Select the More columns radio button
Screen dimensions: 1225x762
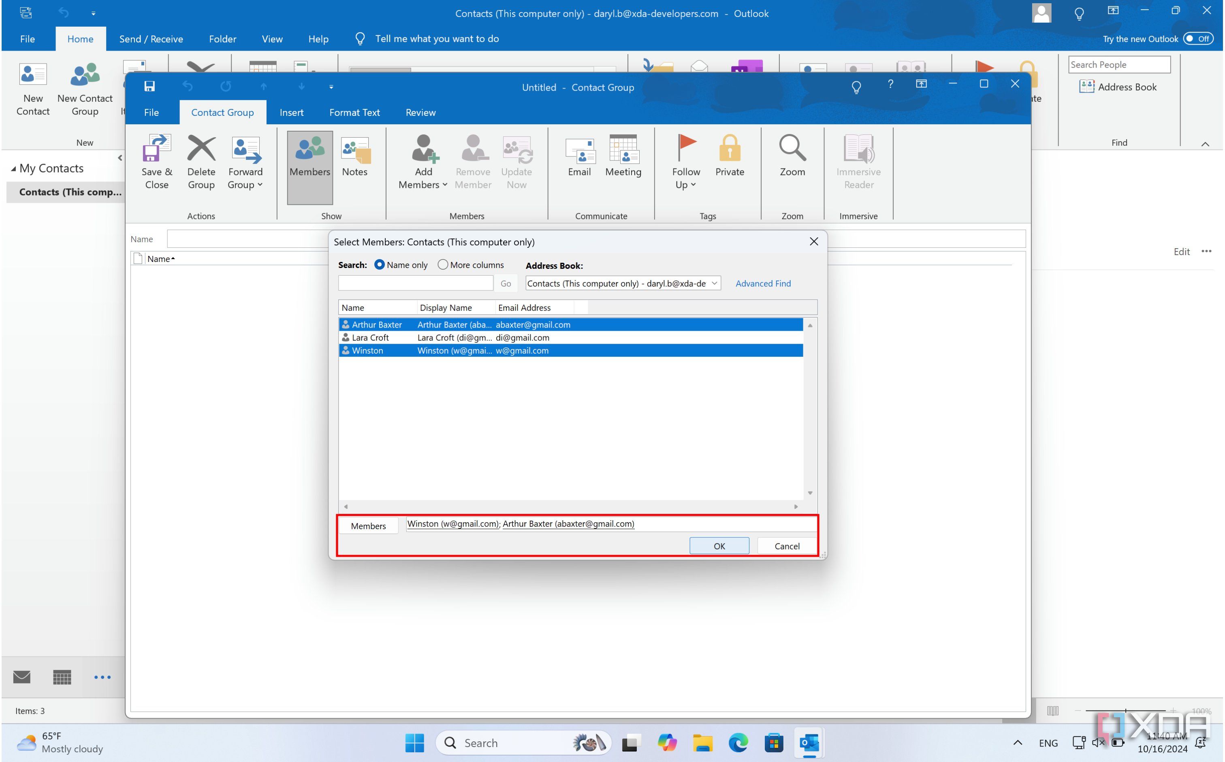[443, 264]
